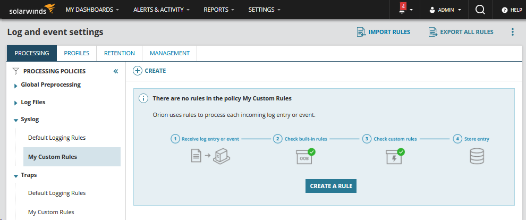Click the plus Create icon

pyautogui.click(x=137, y=71)
